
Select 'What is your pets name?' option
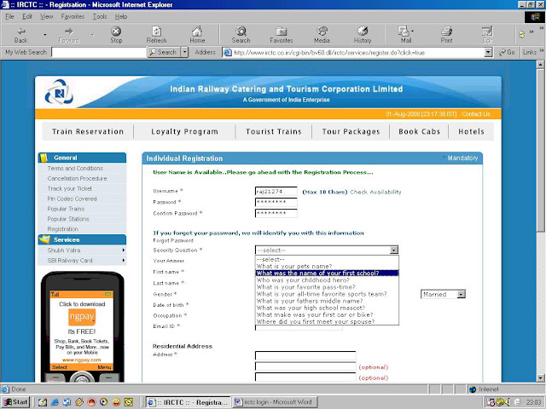[x=327, y=267]
